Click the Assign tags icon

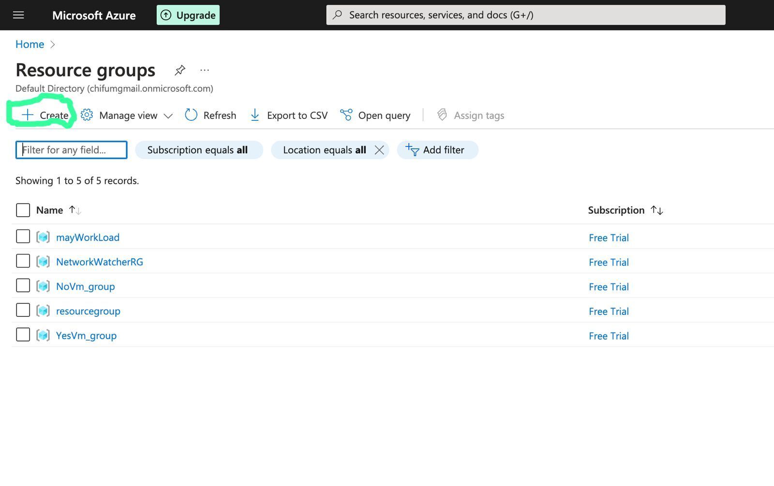[x=442, y=115]
